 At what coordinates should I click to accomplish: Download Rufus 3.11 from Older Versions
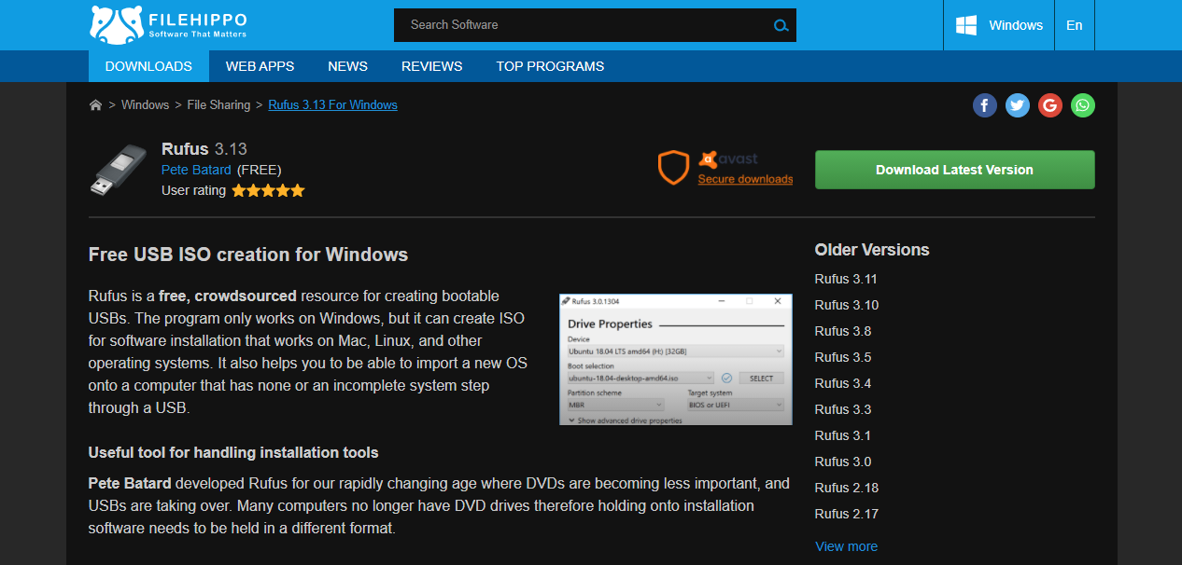pyautogui.click(x=846, y=279)
